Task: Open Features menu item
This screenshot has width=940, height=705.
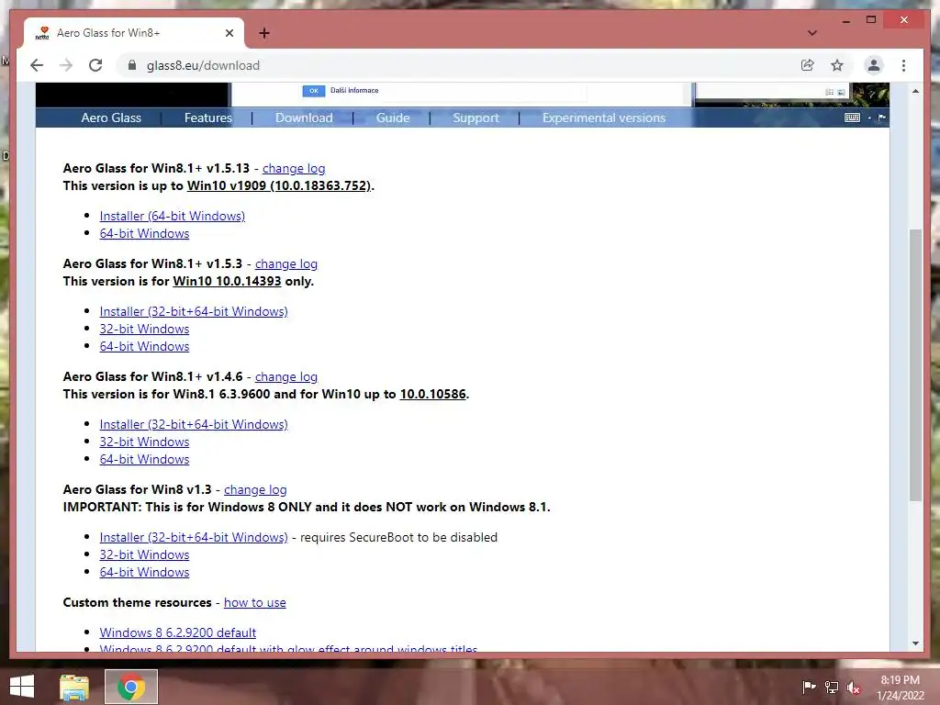Action: point(208,118)
